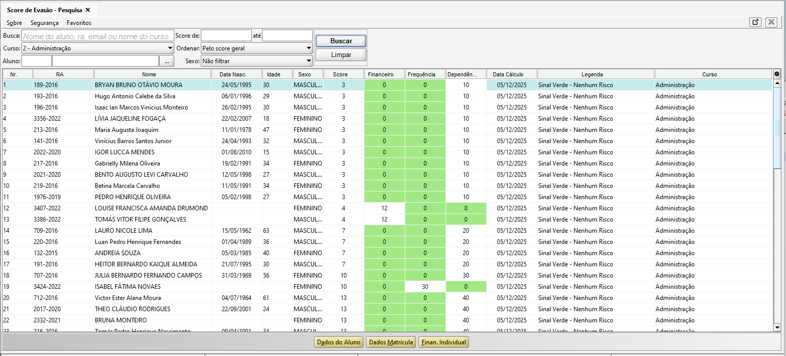Expand the Sexo filter dropdown
This screenshot has height=356, width=786.
click(x=309, y=61)
